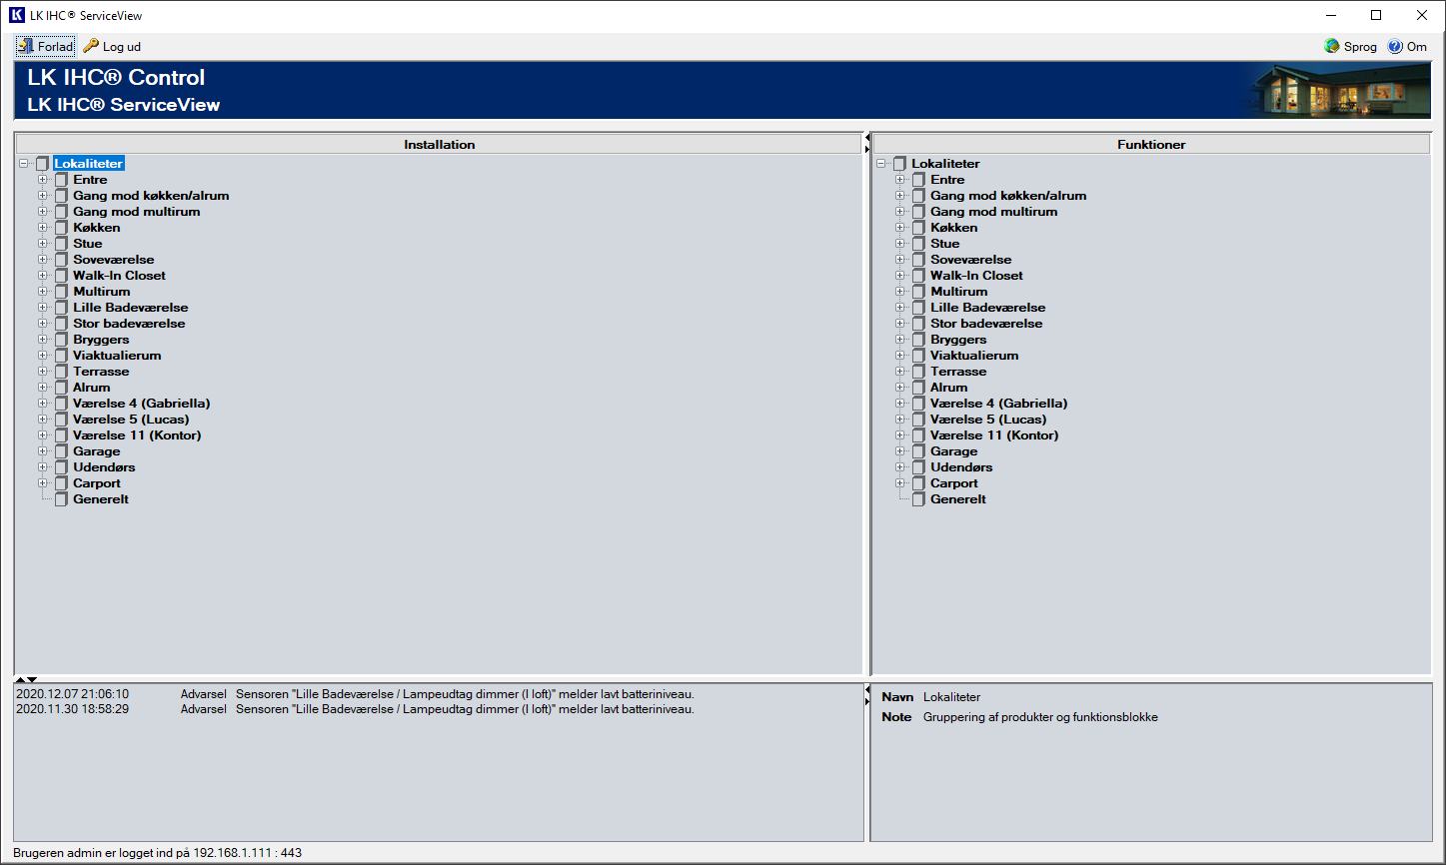This screenshot has width=1446, height=865.
Task: Click the Log ud key button
Action: [x=112, y=46]
